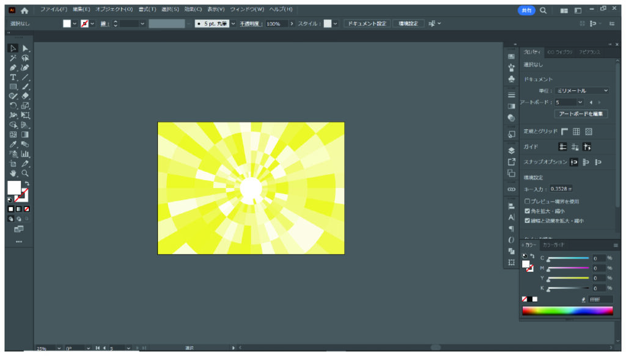This screenshot has width=626, height=356.
Task: Open the stroke color dropdown in control bar
Action: (92, 24)
